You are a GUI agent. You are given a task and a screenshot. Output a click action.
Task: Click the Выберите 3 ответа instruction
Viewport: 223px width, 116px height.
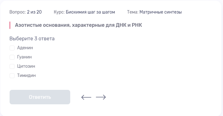point(32,38)
